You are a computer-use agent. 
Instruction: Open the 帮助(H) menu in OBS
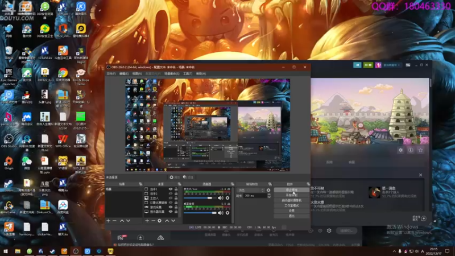[201, 74]
